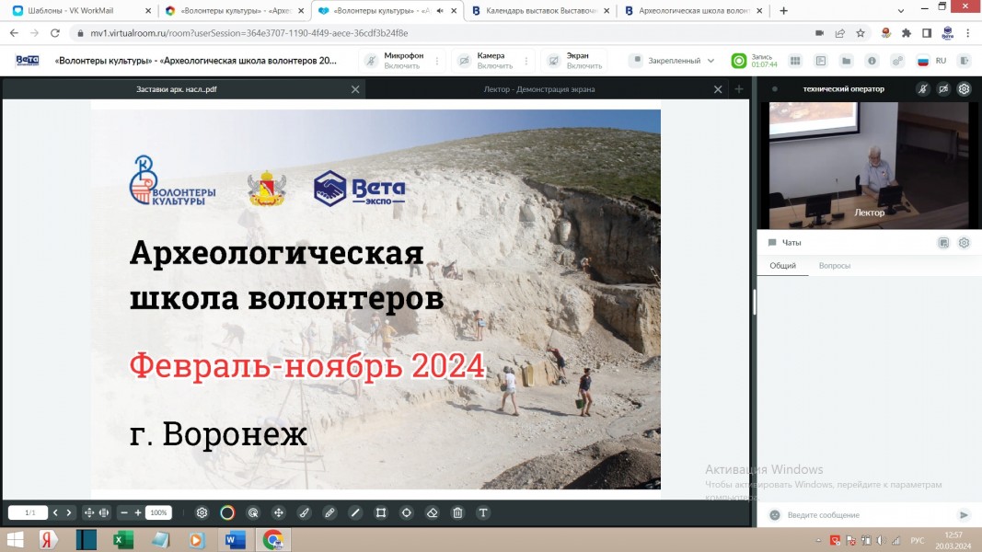Open whiteboard settings gear in bottom toolbar
Viewport: 982px width, 552px height.
coord(202,512)
